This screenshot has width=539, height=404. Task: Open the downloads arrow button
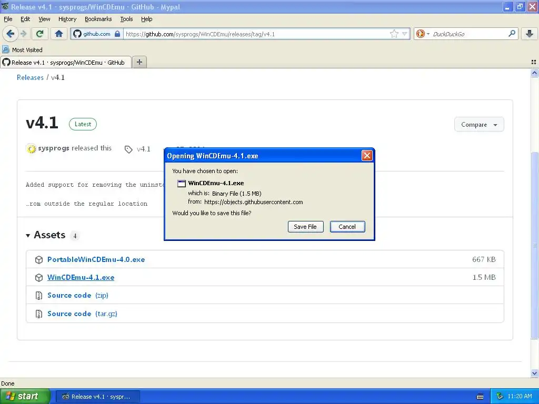(x=530, y=34)
